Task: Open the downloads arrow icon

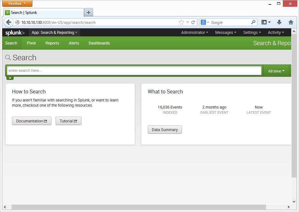Action: (279, 22)
